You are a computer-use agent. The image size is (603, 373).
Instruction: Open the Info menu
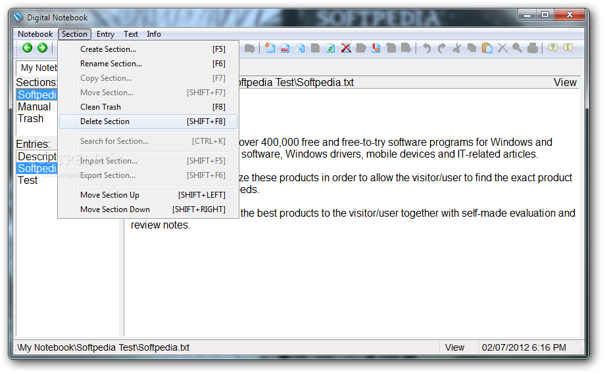[154, 33]
